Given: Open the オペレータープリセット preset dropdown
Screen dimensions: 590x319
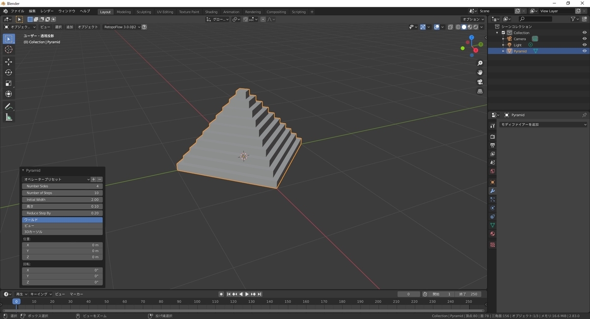Looking at the screenshot, I should pyautogui.click(x=57, y=180).
